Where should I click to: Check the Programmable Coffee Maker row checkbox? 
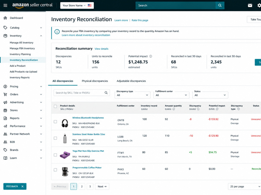(55, 170)
